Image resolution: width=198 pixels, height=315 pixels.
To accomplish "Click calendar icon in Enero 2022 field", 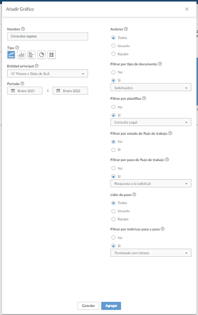I will click(x=58, y=91).
